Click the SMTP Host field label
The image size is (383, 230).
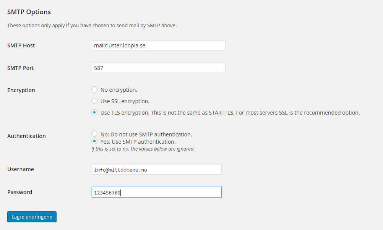(21, 45)
